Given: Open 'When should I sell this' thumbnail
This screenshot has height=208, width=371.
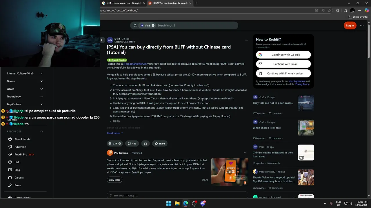Looking at the screenshot, I should point(306,128).
